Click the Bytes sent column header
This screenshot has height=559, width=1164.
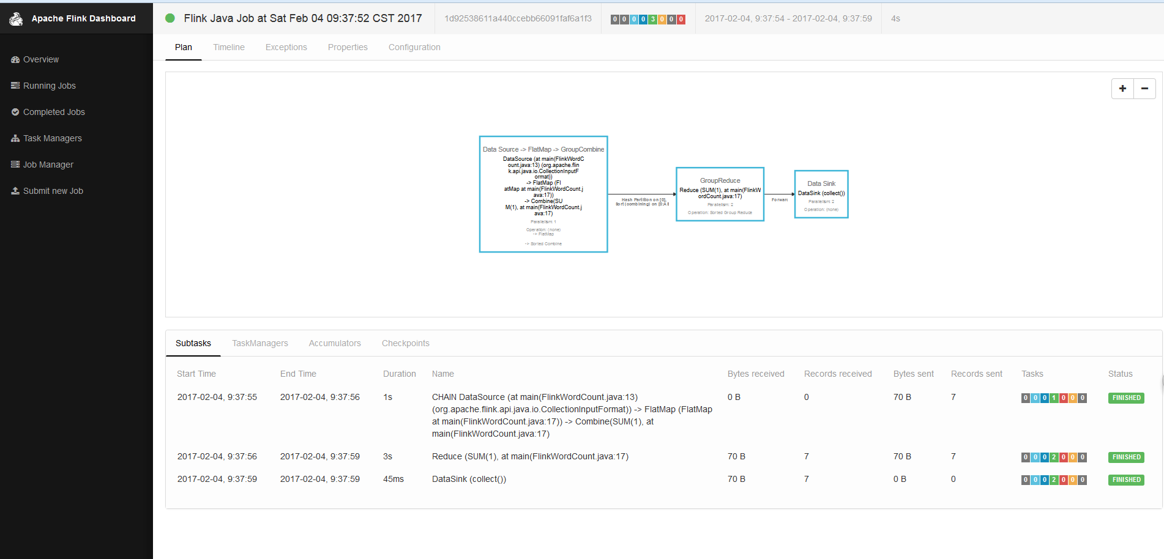point(914,374)
